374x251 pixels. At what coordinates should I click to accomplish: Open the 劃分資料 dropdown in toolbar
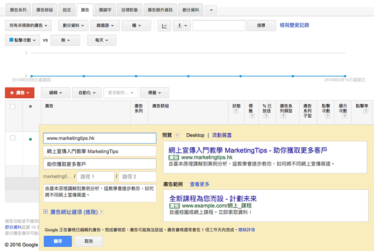click(x=73, y=26)
